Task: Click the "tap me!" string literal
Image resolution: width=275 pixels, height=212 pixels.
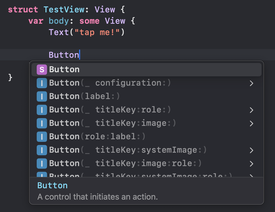Action: point(97,32)
